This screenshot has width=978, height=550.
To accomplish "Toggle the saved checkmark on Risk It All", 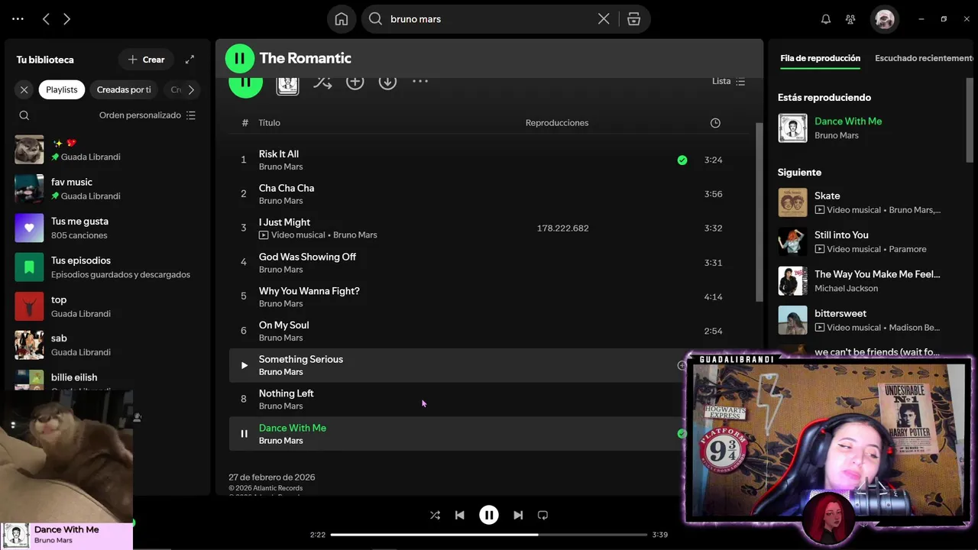I will coord(682,160).
